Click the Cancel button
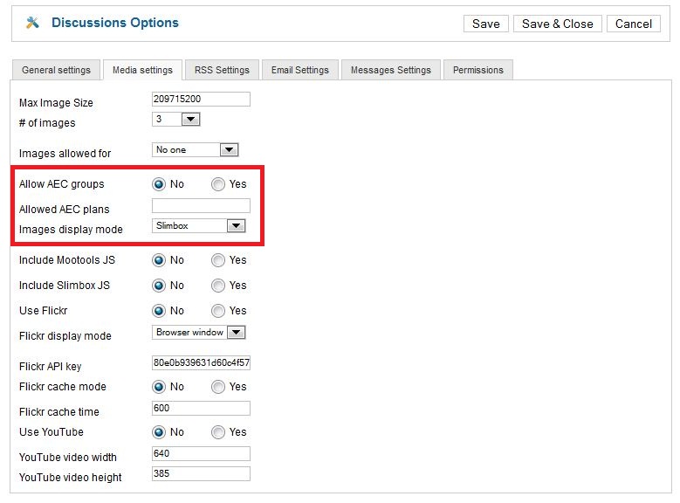 (633, 24)
